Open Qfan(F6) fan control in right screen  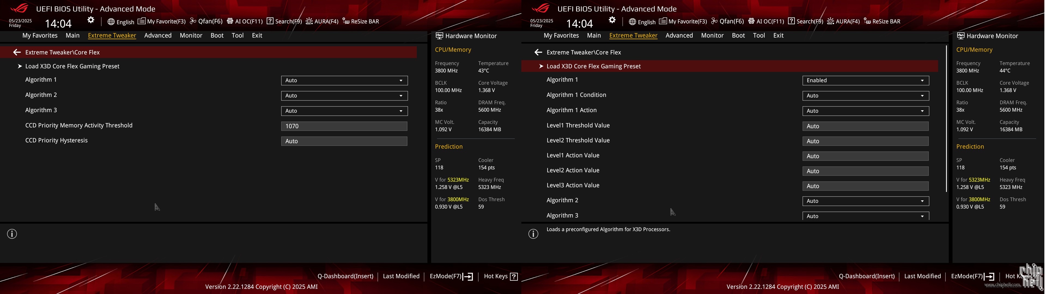pyautogui.click(x=727, y=21)
